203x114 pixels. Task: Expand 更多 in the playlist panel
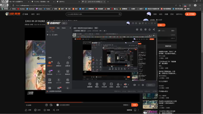(173, 31)
